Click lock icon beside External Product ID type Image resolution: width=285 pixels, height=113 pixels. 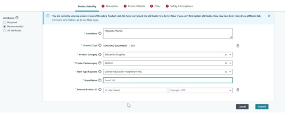(238, 90)
